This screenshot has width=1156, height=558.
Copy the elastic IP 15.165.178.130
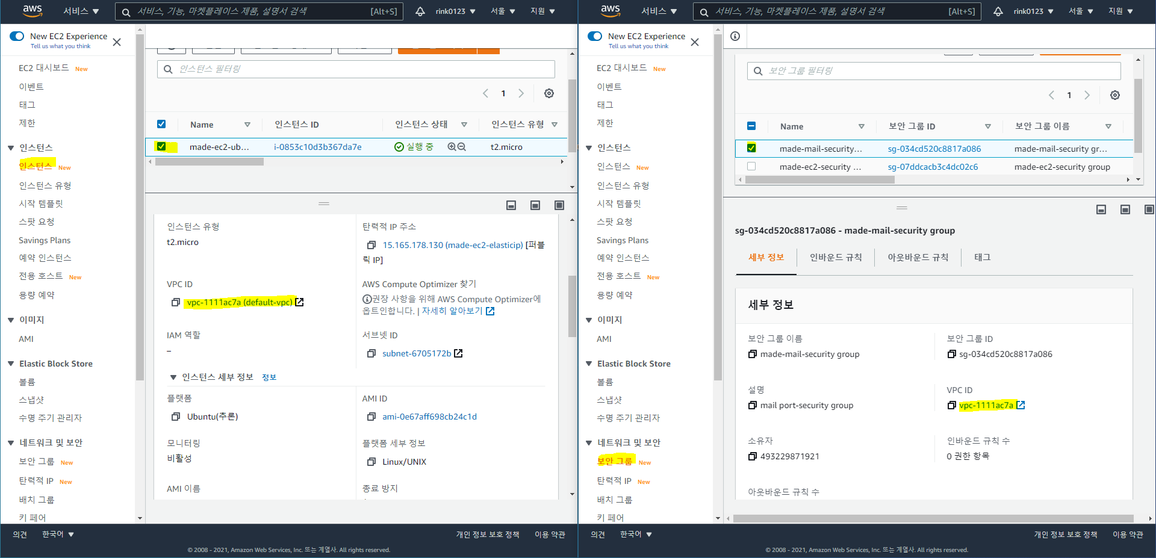371,245
